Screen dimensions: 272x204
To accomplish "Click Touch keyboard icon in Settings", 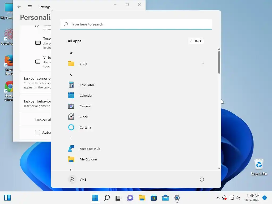I will 38,43.
